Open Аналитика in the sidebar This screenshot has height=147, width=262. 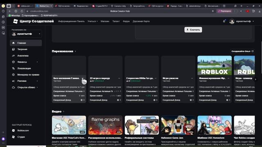click(26, 56)
